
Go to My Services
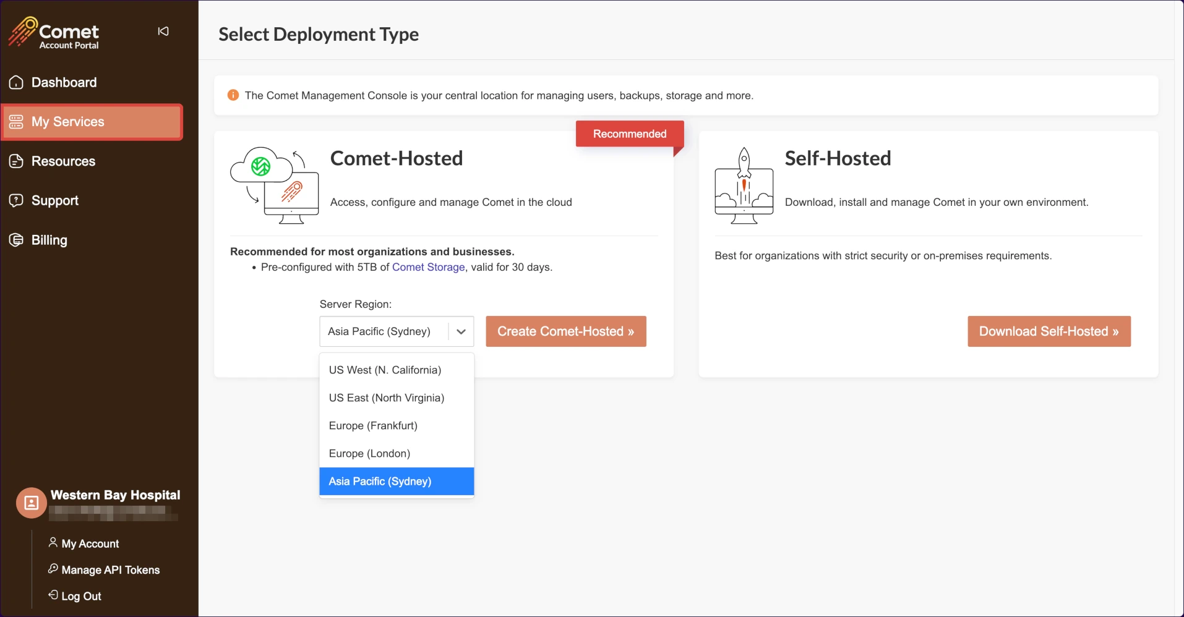[92, 122]
